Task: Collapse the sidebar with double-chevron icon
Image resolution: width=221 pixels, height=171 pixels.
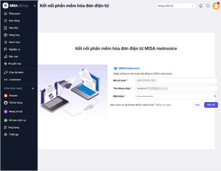Action: coord(35,6)
